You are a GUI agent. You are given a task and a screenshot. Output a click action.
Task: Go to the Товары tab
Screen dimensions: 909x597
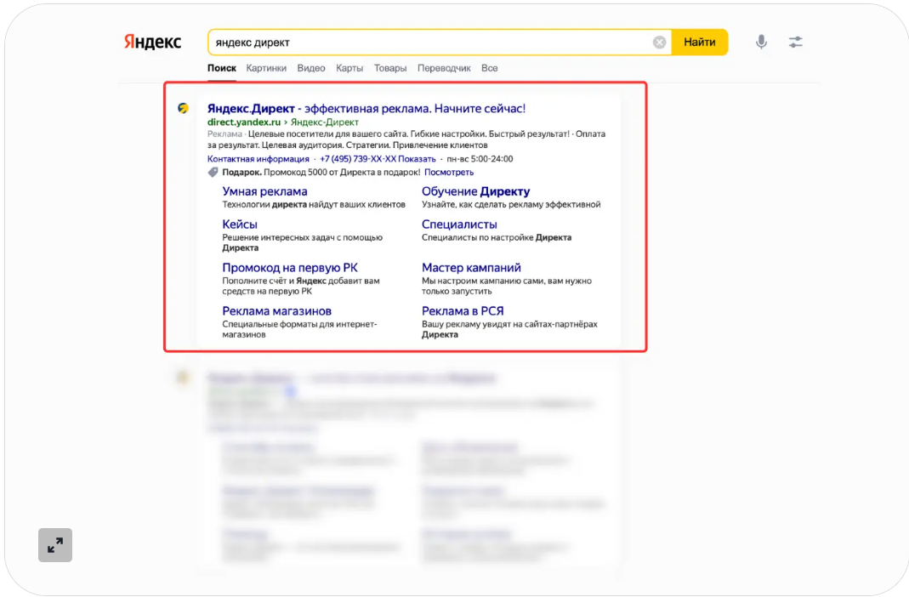[x=390, y=68]
